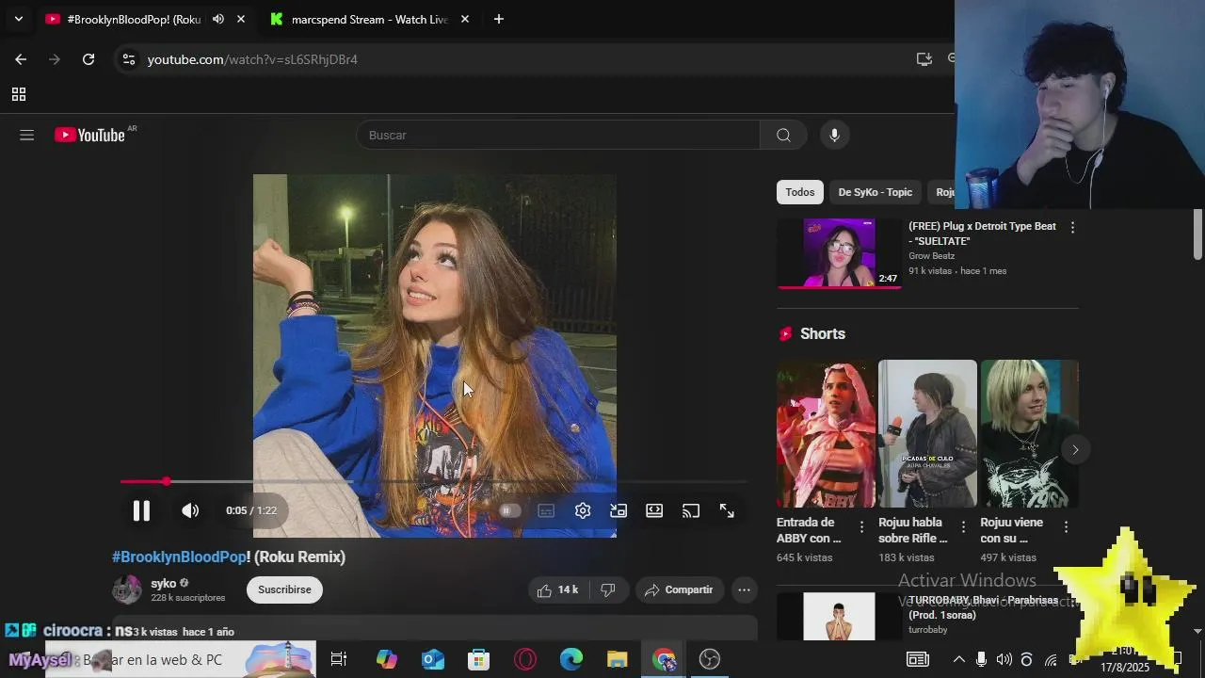Dislike the video

(x=608, y=589)
